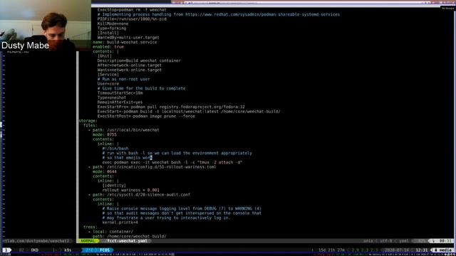Click the 'local: container/' line
Image resolution: width=456 pixels, height=256 pixels.
[x=110, y=232]
